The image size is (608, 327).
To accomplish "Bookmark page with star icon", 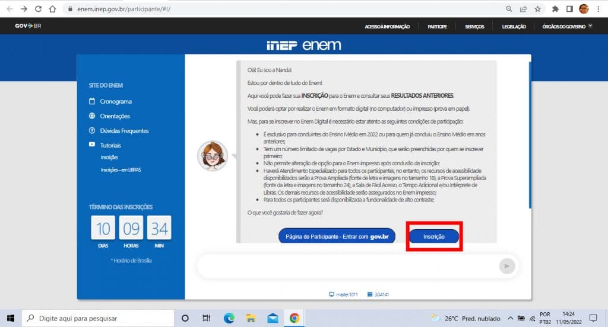I will click(537, 9).
